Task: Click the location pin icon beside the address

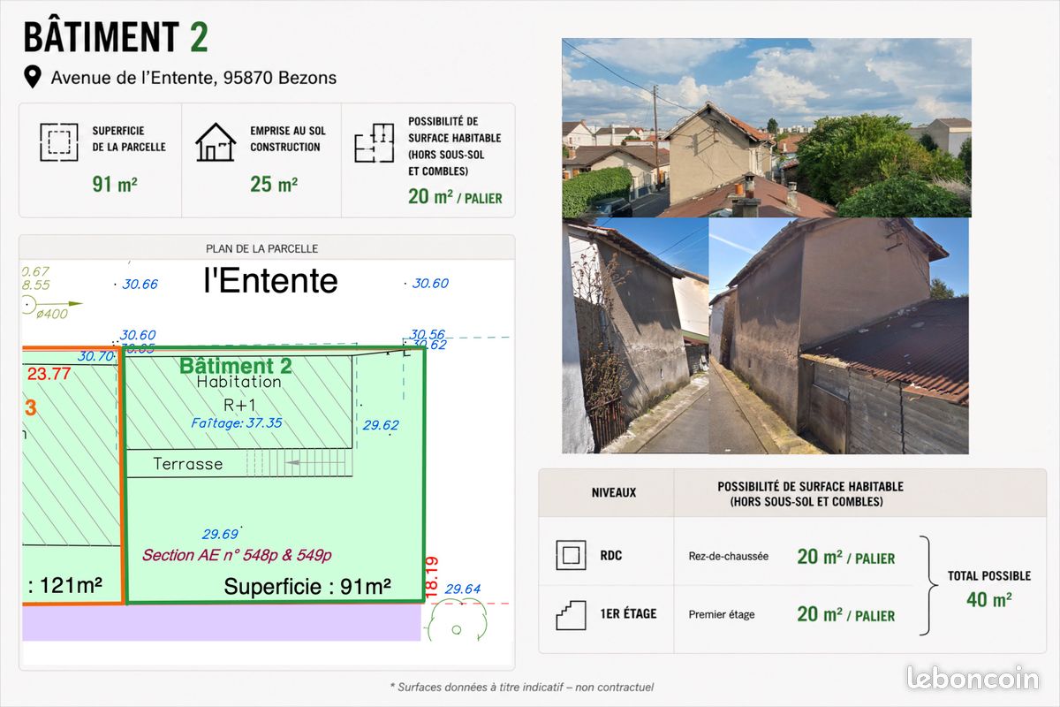Action: tap(32, 78)
